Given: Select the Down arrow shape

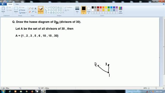Looking at the screenshot, I should tap(46, 12).
